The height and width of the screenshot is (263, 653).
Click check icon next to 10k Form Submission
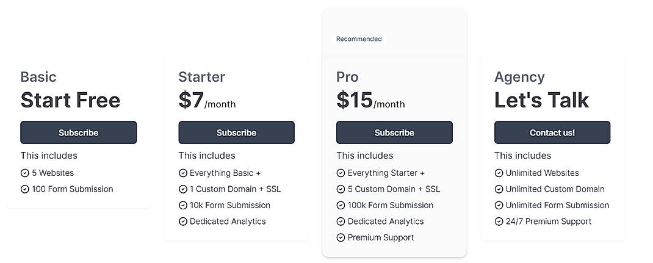click(183, 206)
